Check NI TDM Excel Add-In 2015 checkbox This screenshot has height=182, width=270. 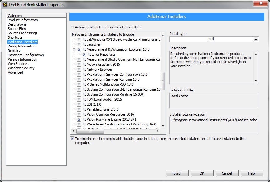pos(79,100)
